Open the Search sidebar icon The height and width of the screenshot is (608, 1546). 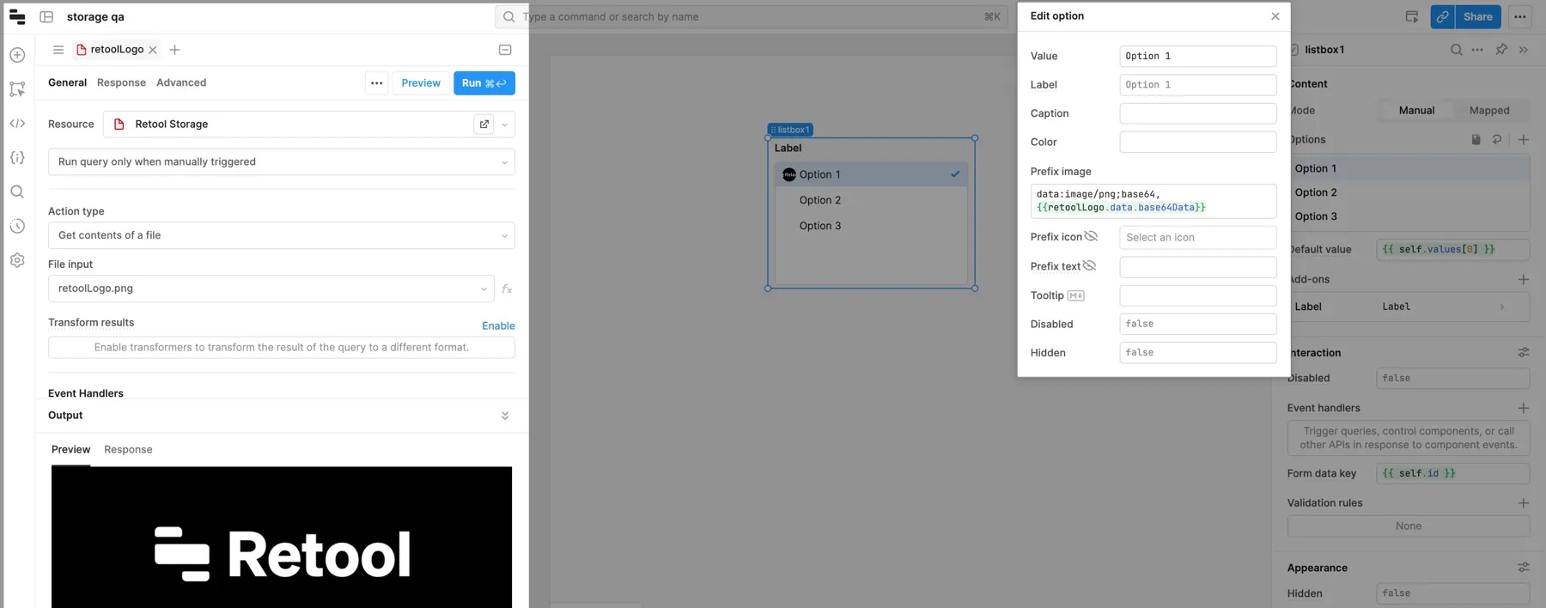point(17,192)
